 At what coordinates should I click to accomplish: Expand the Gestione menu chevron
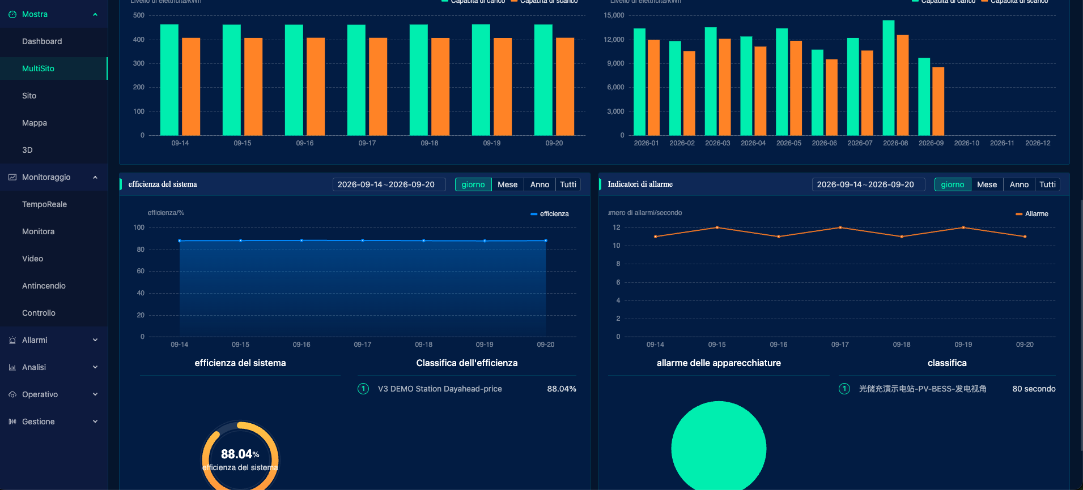pos(95,422)
